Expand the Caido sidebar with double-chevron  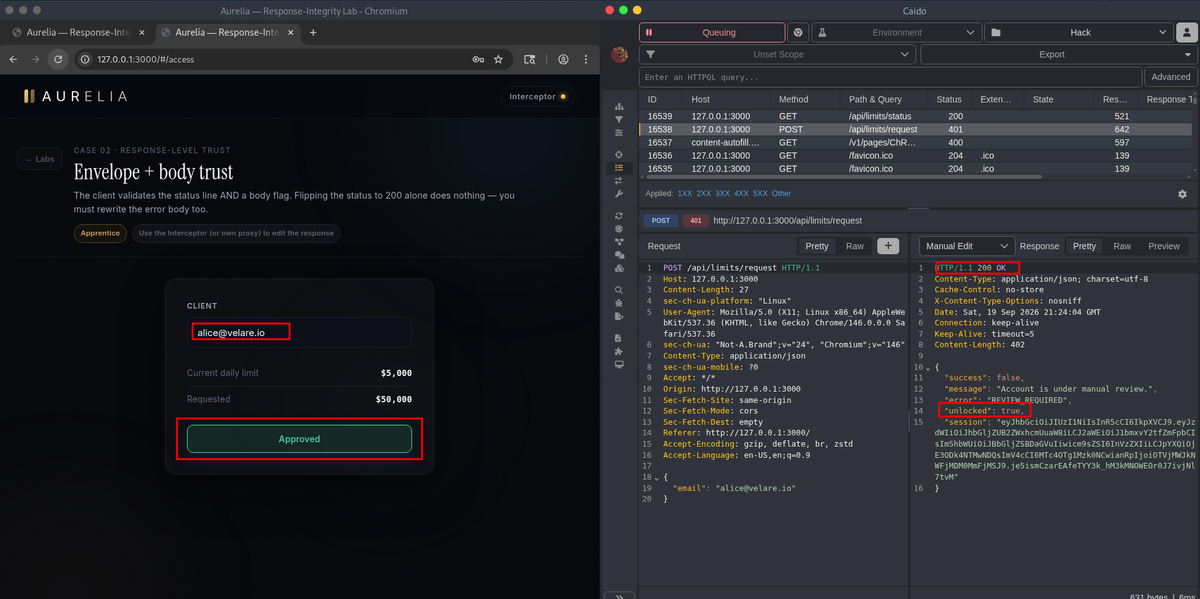tap(619, 595)
